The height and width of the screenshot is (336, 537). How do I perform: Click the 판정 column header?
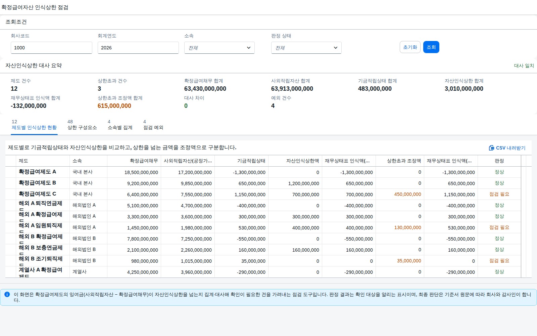(499, 161)
